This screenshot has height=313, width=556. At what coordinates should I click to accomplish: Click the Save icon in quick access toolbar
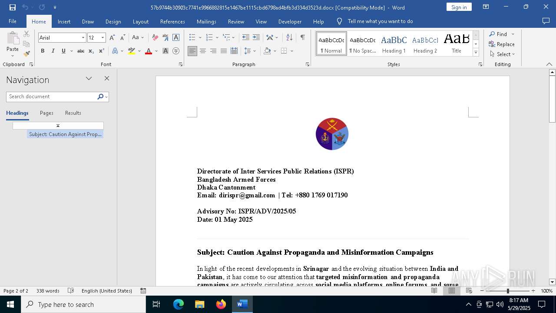(x=13, y=7)
